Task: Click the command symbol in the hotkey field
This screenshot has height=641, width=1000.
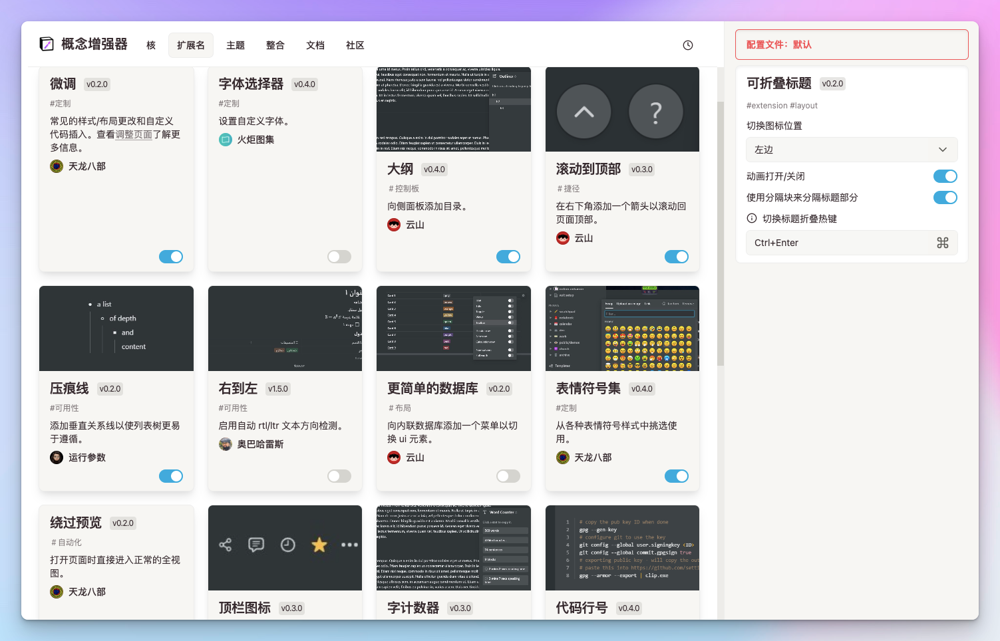Action: [943, 243]
